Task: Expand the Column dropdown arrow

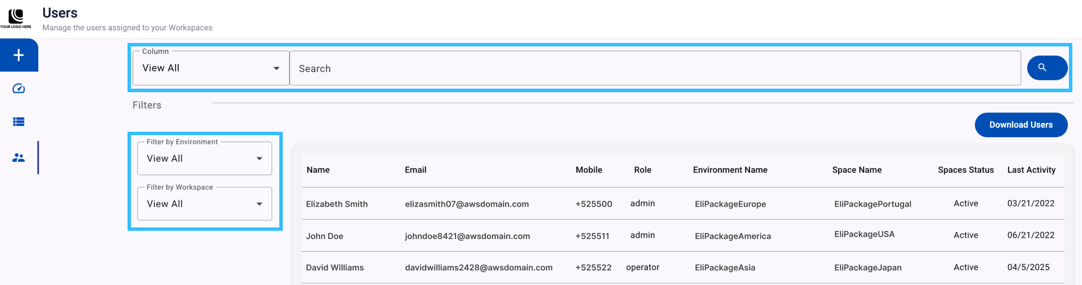Action: 276,68
